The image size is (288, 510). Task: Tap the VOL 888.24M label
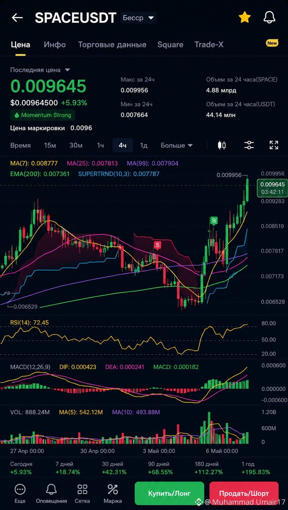[x=30, y=412]
